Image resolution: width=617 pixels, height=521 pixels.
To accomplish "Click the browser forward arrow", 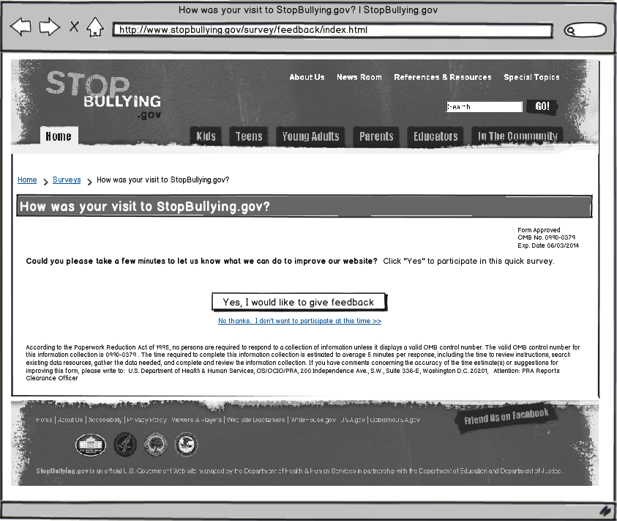I will (x=49, y=27).
